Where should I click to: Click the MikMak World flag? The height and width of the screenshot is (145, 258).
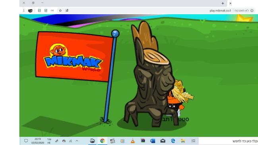[74, 56]
